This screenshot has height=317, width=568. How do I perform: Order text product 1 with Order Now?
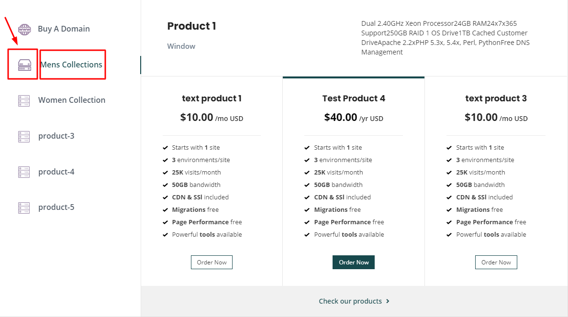click(x=212, y=262)
